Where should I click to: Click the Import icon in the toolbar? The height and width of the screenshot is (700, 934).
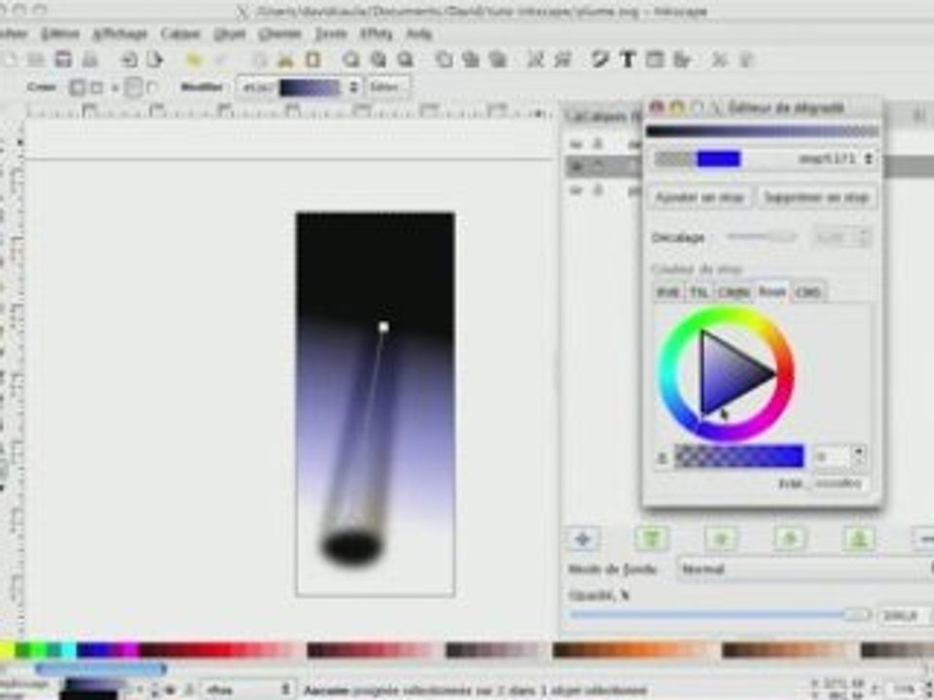(x=129, y=59)
